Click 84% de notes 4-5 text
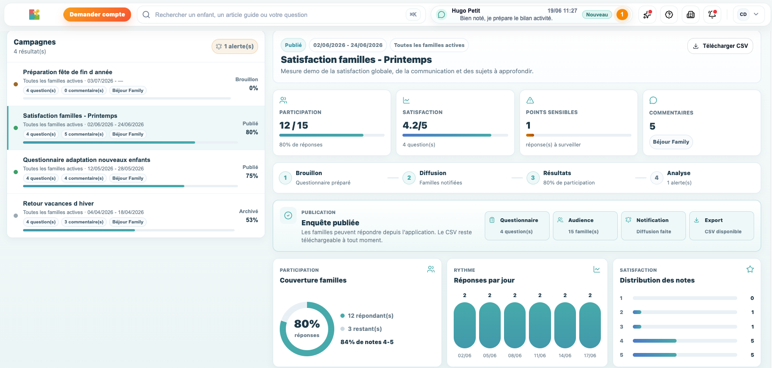 (x=367, y=342)
